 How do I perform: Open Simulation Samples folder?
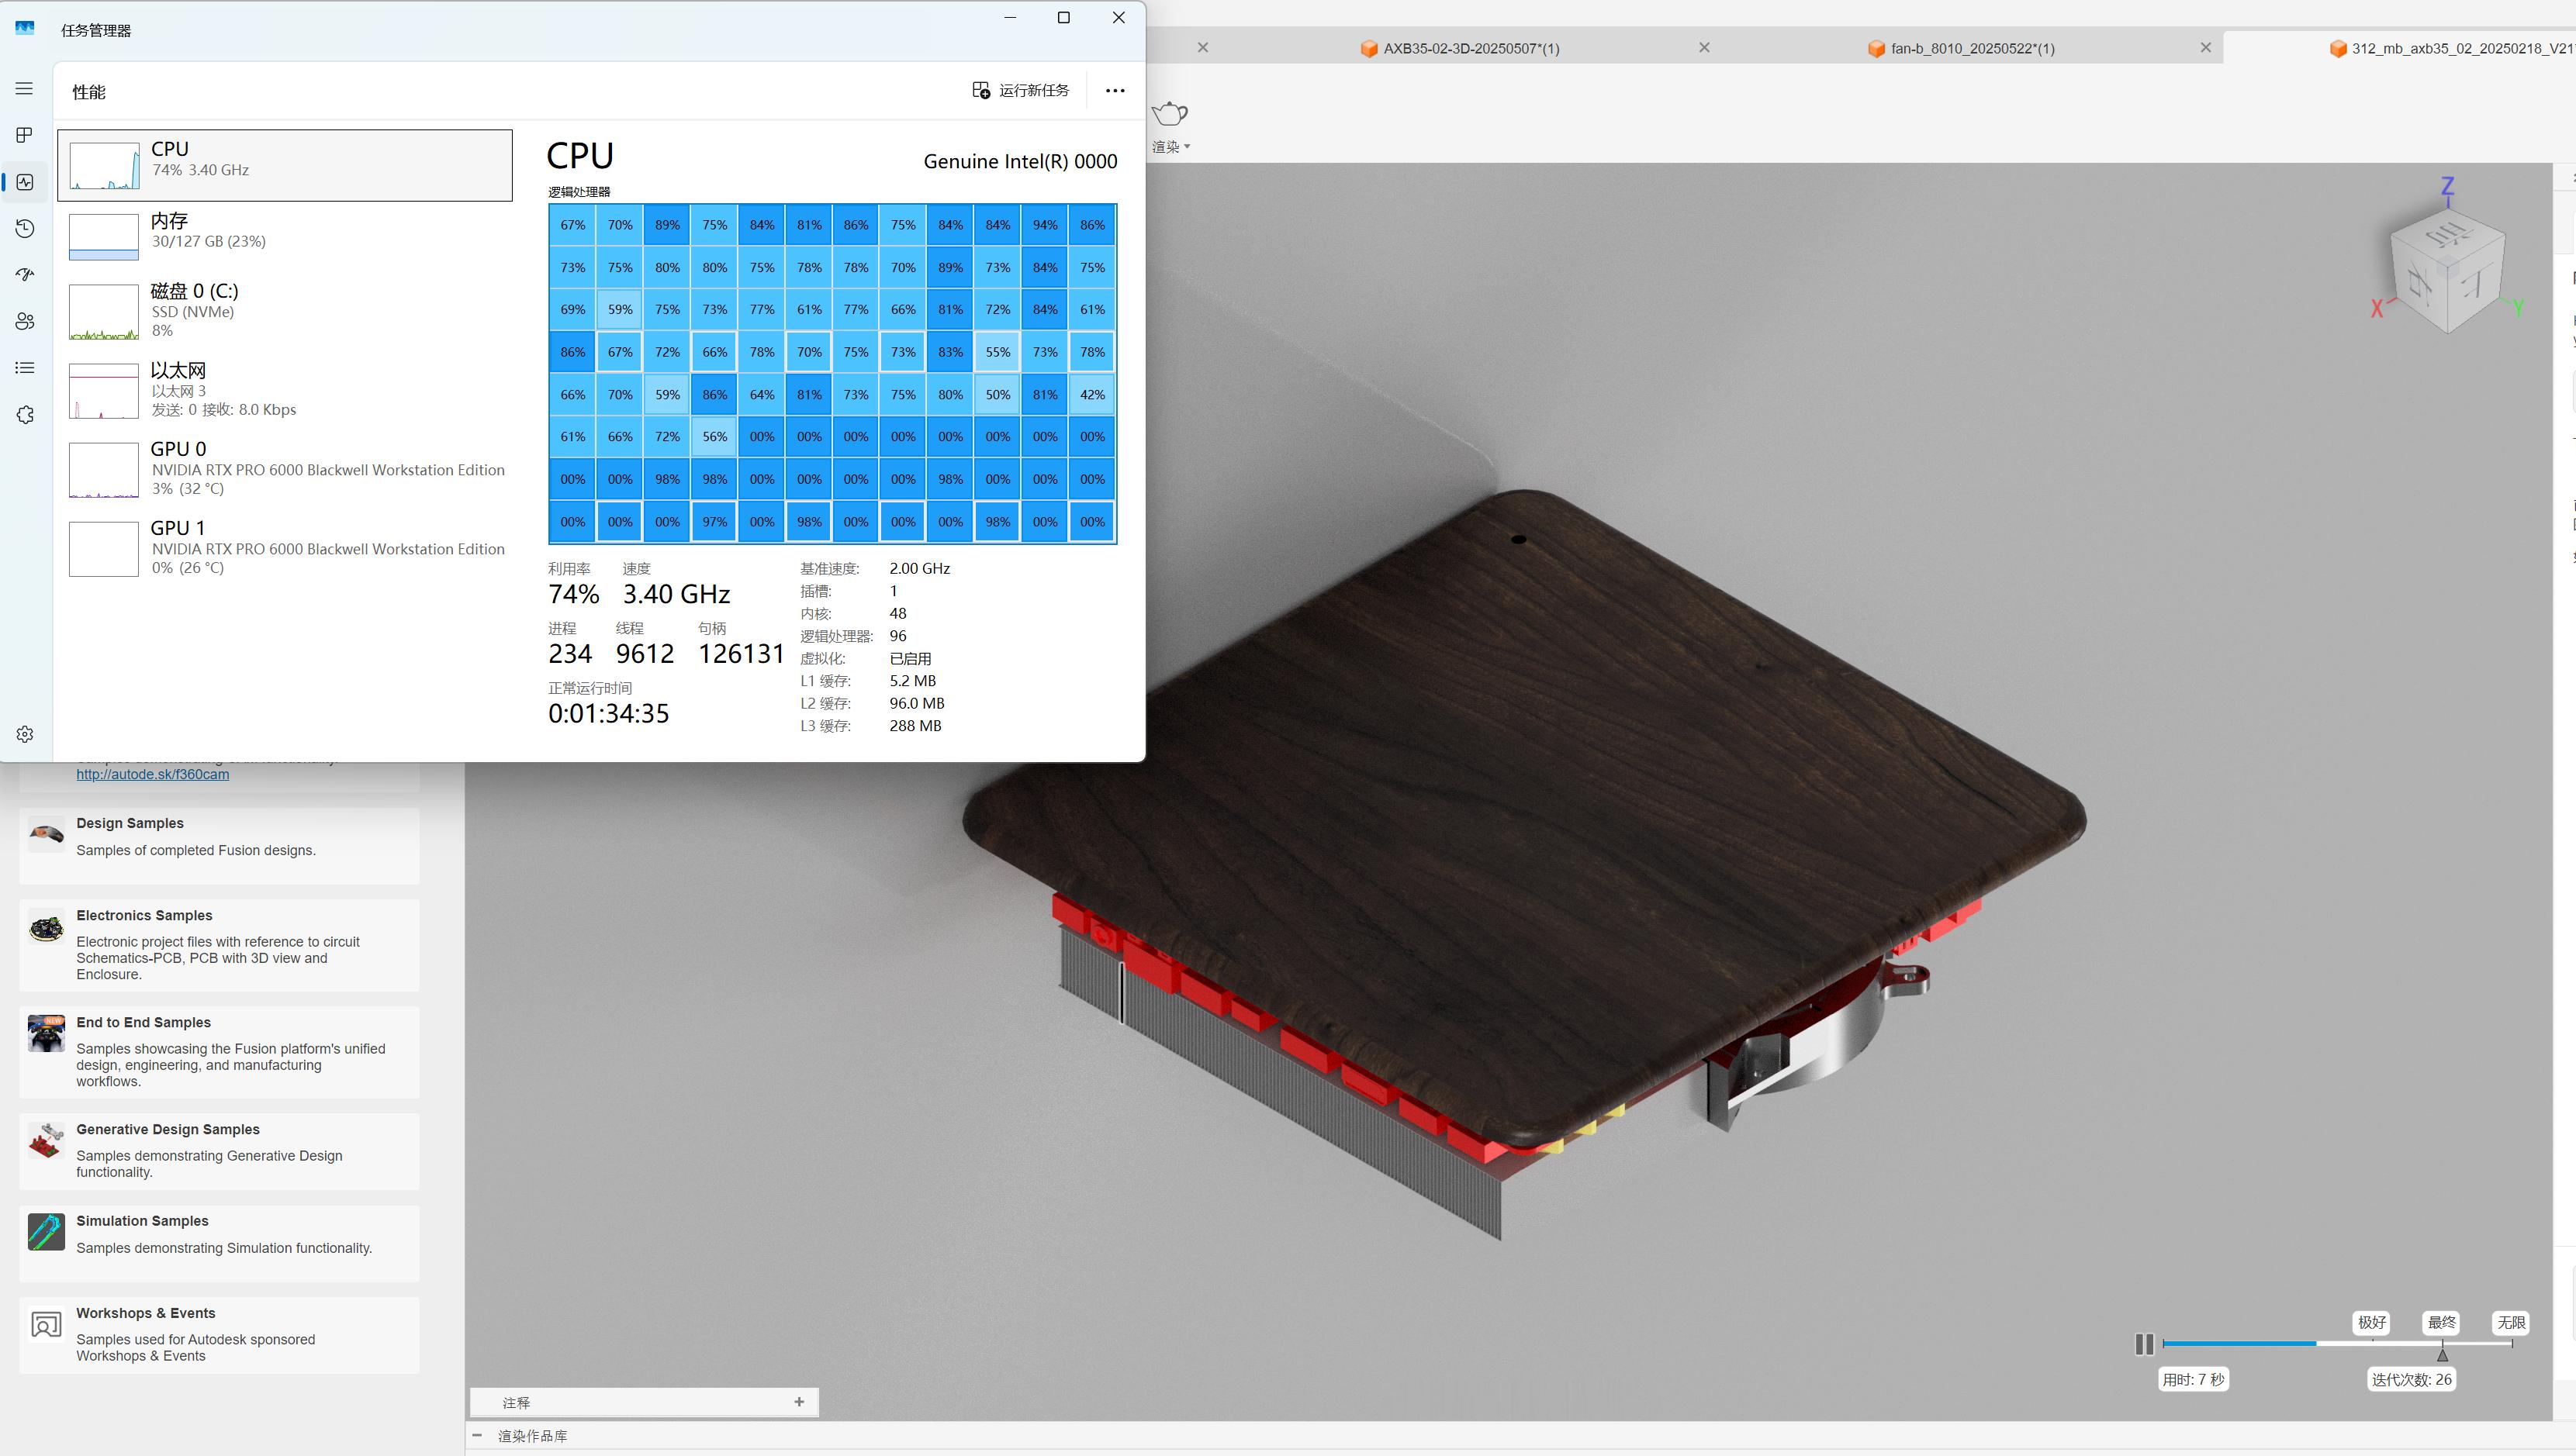[219, 1243]
